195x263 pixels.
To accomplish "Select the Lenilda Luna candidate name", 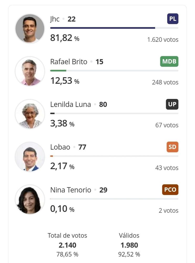I will pos(70,104).
